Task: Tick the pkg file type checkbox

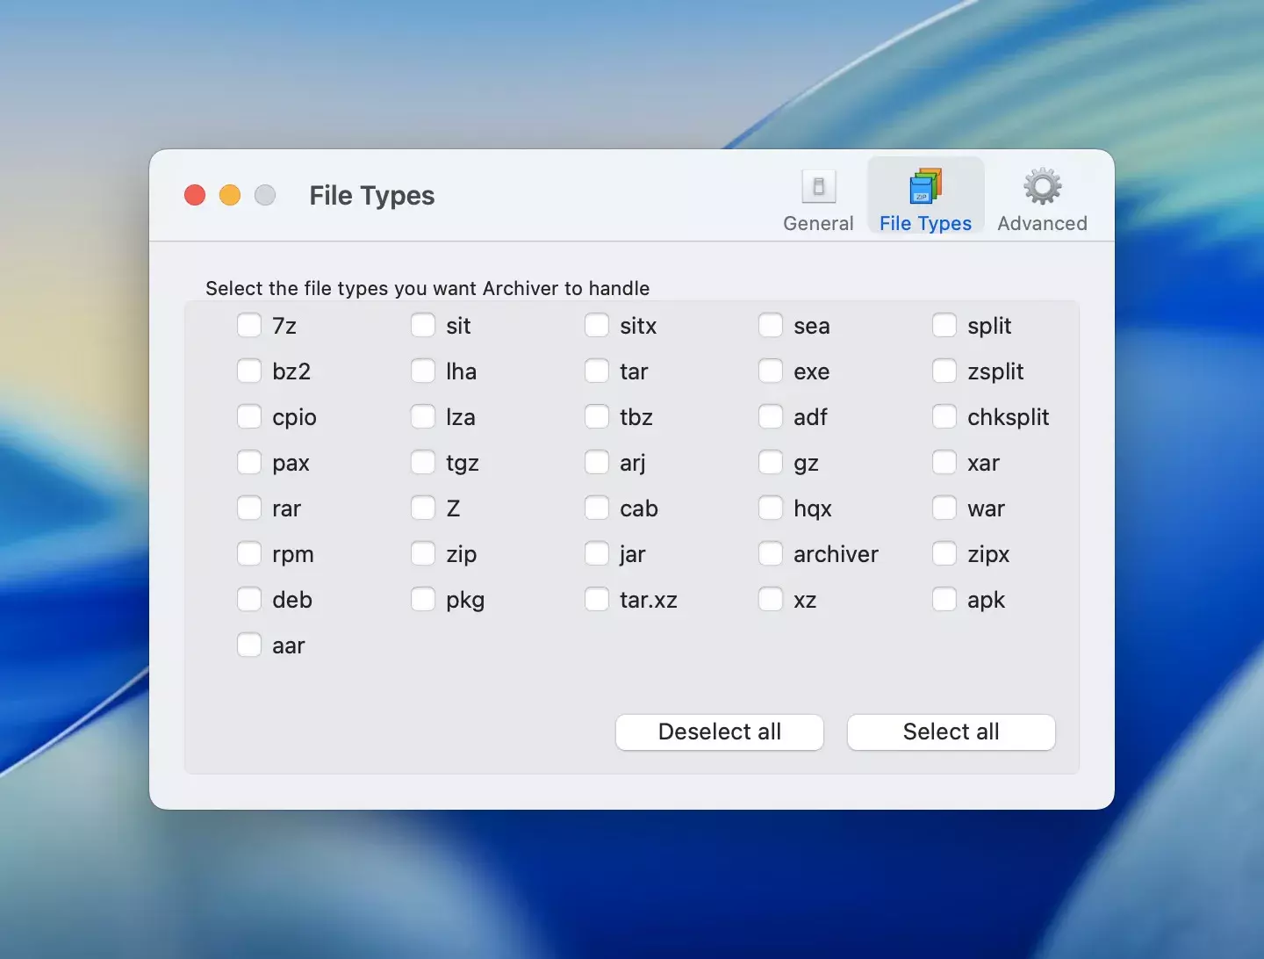Action: (423, 600)
